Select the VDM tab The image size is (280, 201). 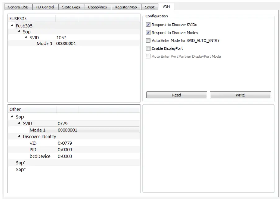[166, 7]
